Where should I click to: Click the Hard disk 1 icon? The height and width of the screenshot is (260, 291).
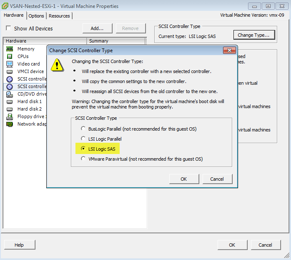point(10,101)
